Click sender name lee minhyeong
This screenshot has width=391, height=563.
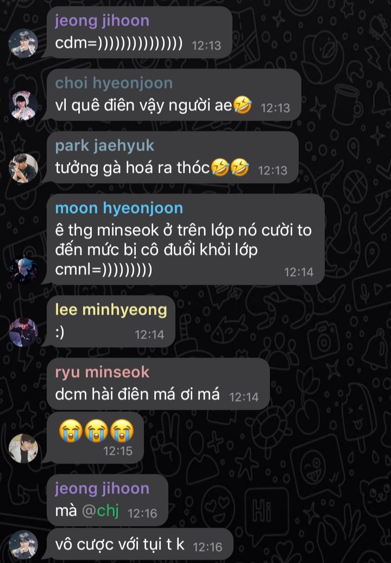111,310
